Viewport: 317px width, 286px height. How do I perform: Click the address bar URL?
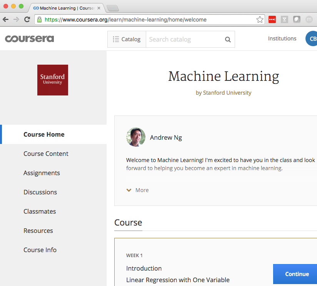125,20
